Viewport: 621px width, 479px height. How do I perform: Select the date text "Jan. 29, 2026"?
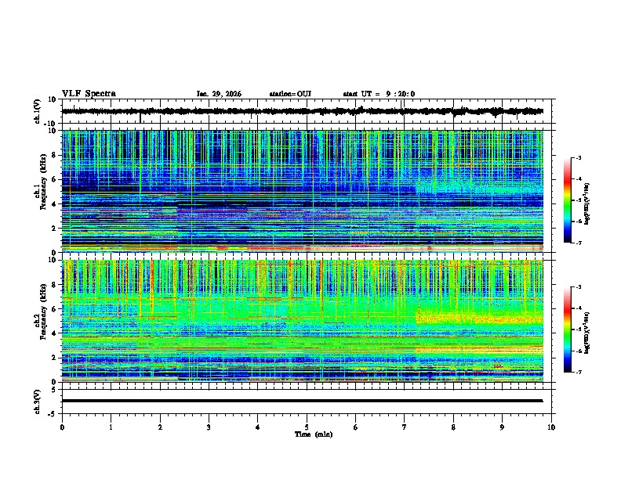point(219,94)
